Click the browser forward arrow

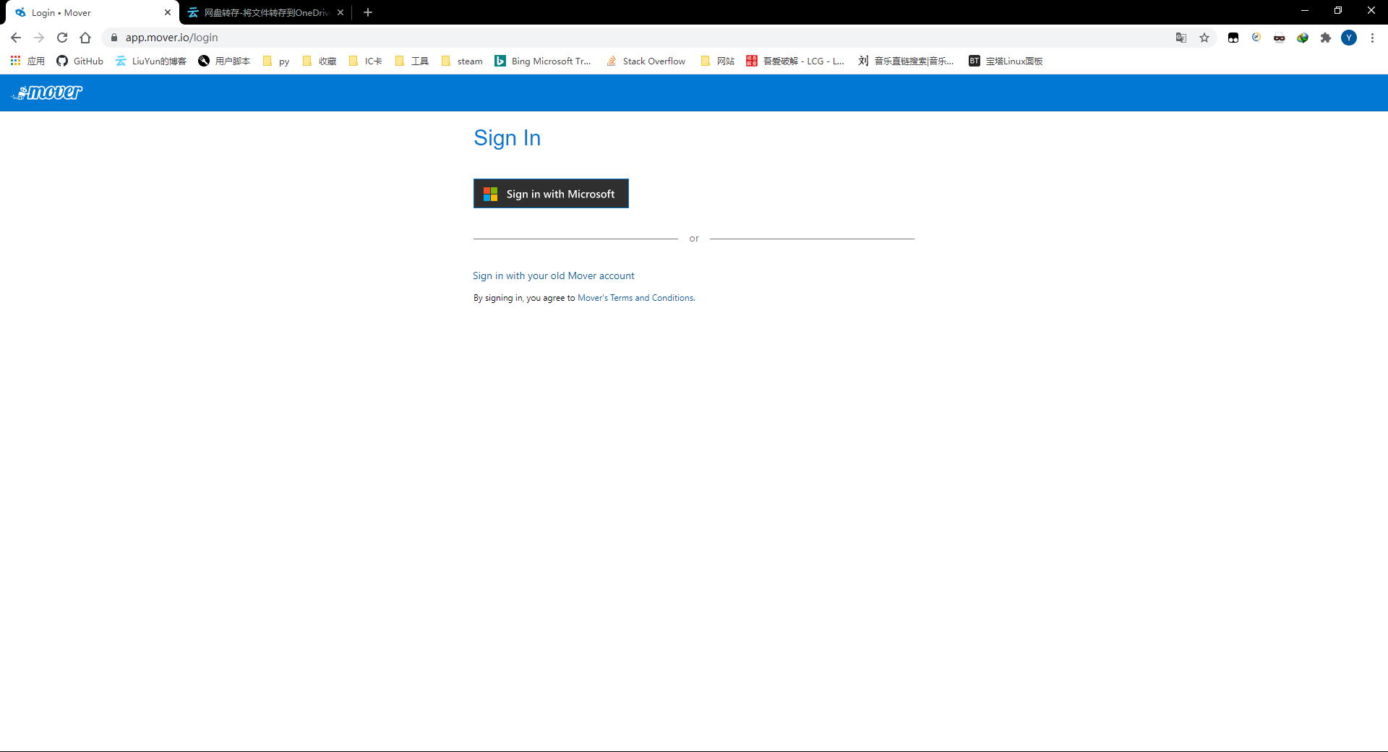click(39, 38)
